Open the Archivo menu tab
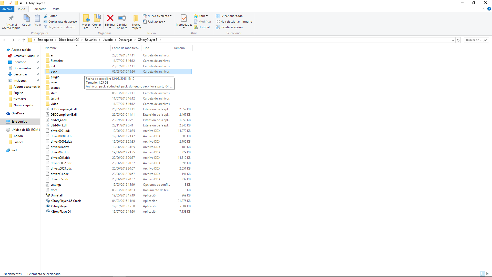This screenshot has width=492, height=277. tap(7, 9)
